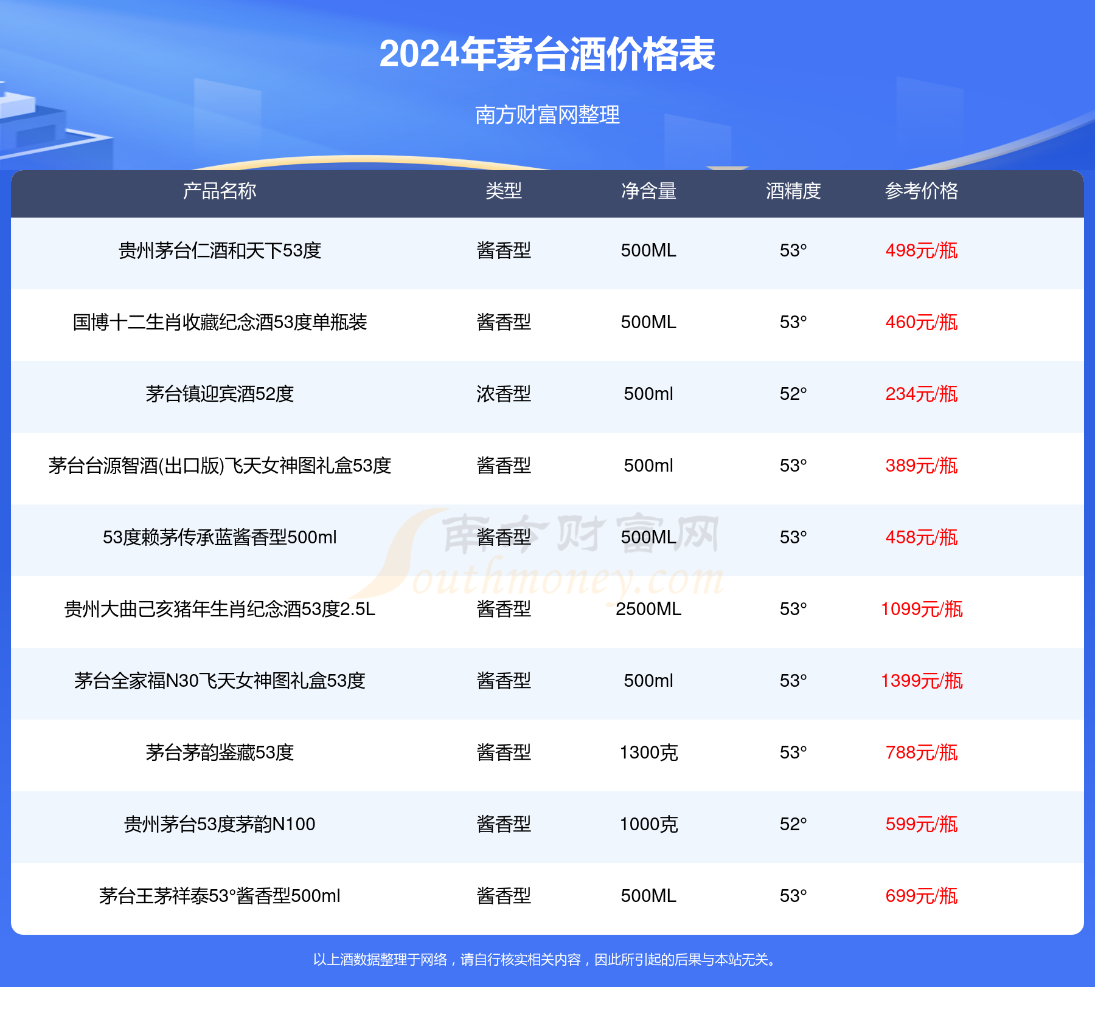Click the 1099元/瓶 price
The height and width of the screenshot is (1015, 1095).
click(921, 609)
